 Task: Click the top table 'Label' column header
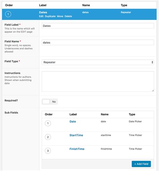[x=43, y=5]
